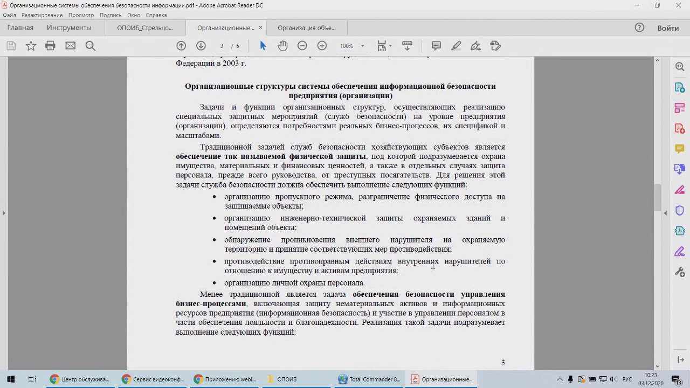Click the vertical scrollbar thumb
Screen dimensions: 690x388
pyautogui.click(x=657, y=198)
